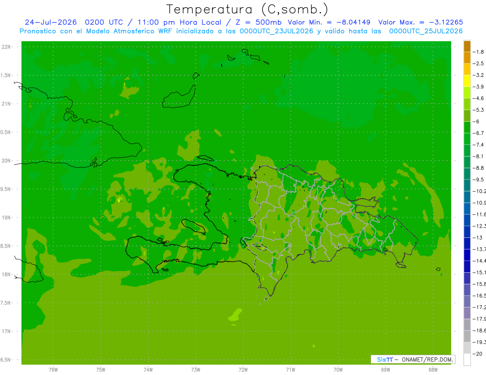Click the "17N" latitude label
The width and height of the screenshot is (486, 375).
point(6,331)
